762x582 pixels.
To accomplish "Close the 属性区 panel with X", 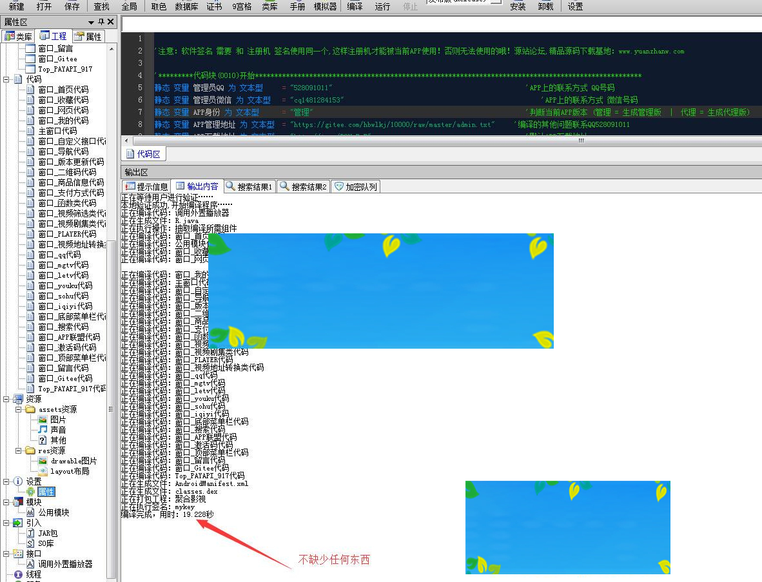I will pos(110,22).
